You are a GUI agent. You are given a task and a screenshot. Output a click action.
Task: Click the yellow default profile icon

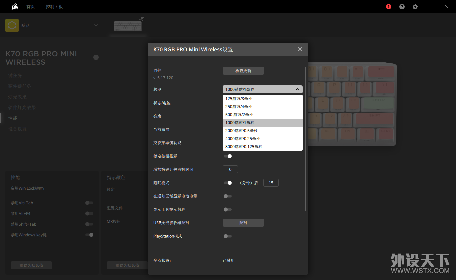(x=12, y=25)
